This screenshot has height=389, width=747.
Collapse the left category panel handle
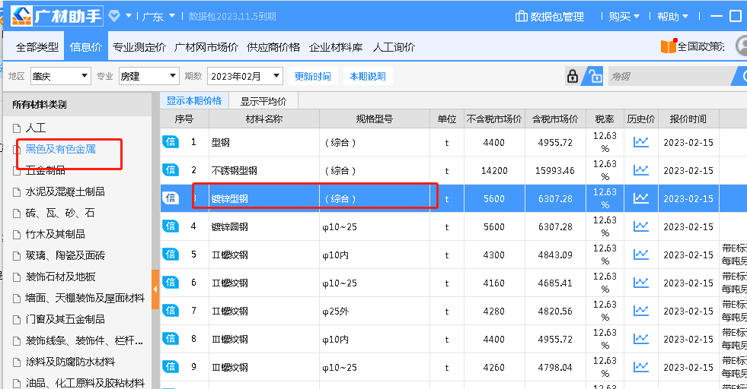click(x=155, y=289)
